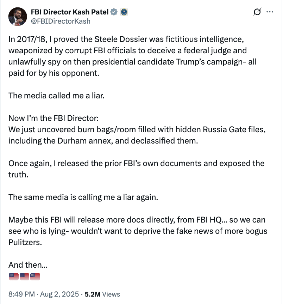Open the FBI Director Kash Patel display name

click(70, 12)
